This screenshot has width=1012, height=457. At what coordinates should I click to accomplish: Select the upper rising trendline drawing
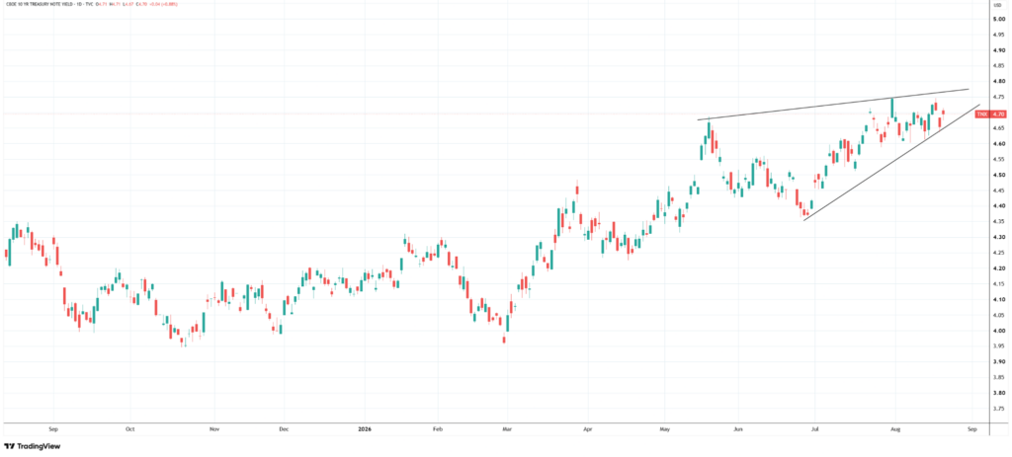832,105
